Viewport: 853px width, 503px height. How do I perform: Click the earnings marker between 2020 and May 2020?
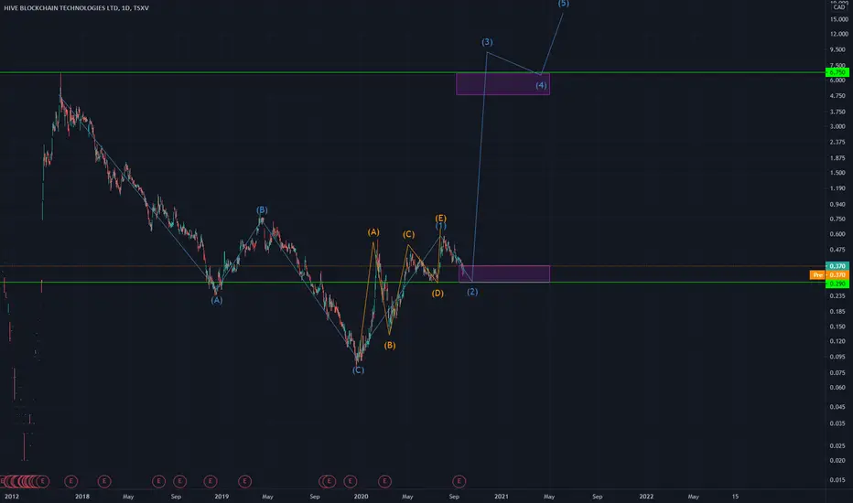384,481
